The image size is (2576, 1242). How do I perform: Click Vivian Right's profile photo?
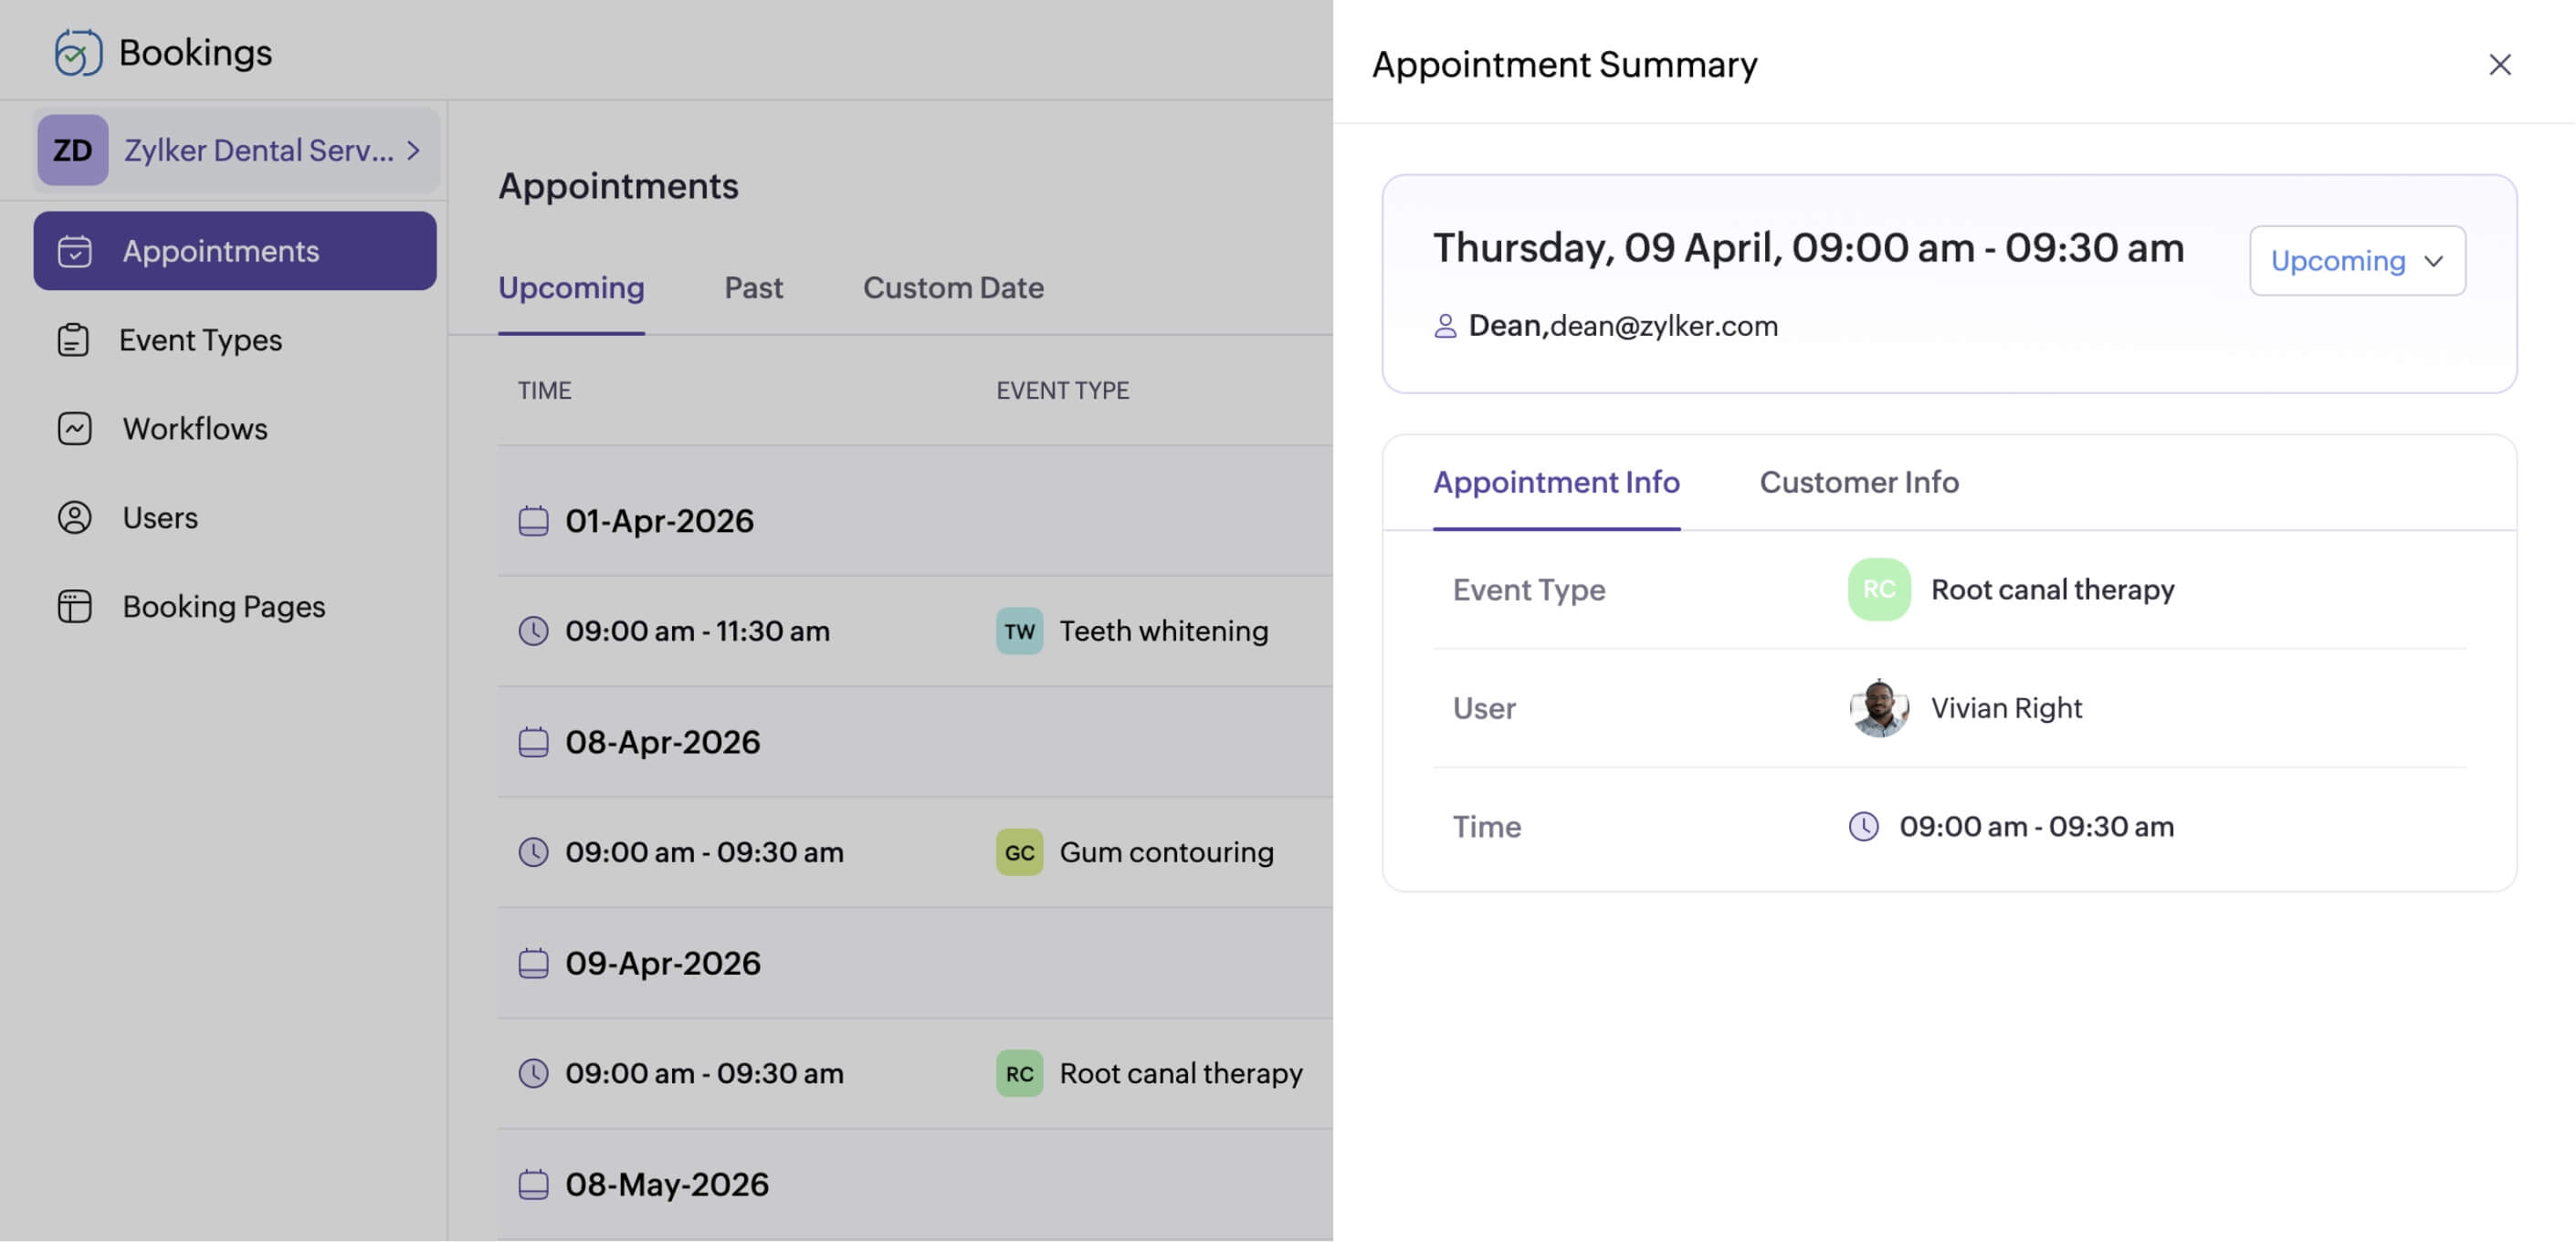tap(1879, 708)
